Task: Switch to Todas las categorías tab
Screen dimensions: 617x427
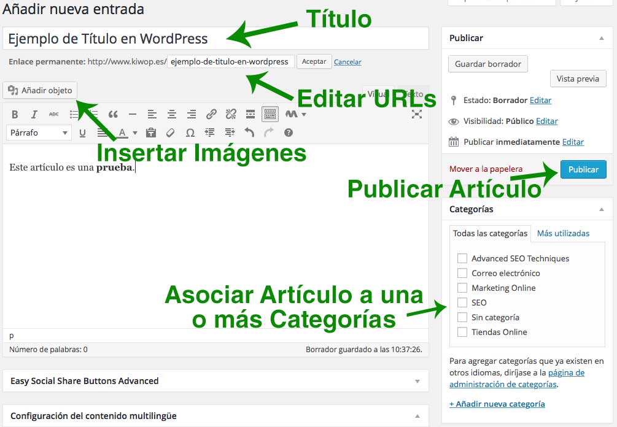Action: click(490, 234)
